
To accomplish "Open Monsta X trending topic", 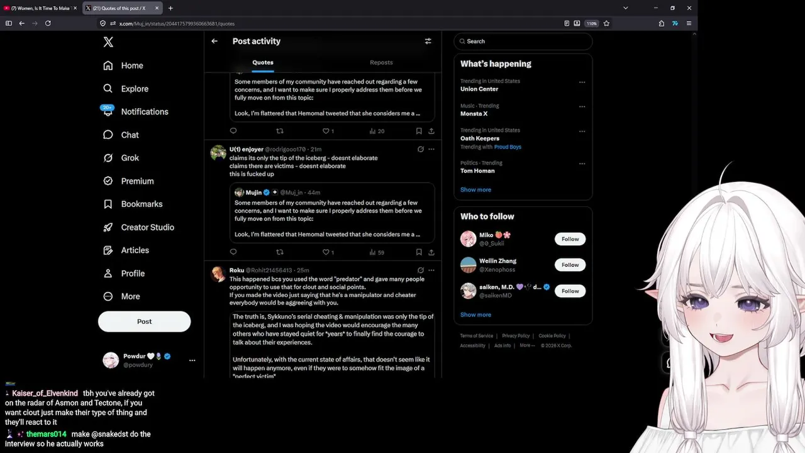I will click(474, 114).
